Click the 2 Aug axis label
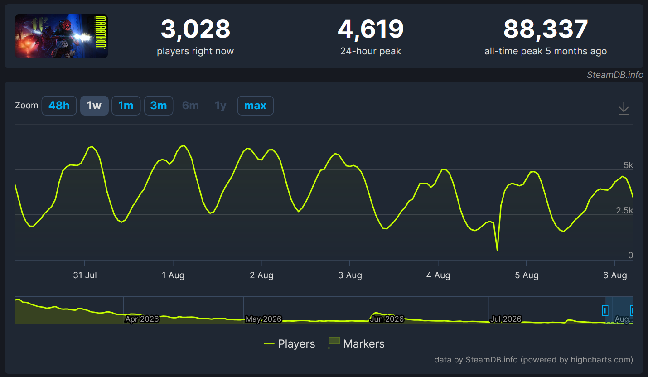Image resolution: width=648 pixels, height=377 pixels. coord(261,275)
